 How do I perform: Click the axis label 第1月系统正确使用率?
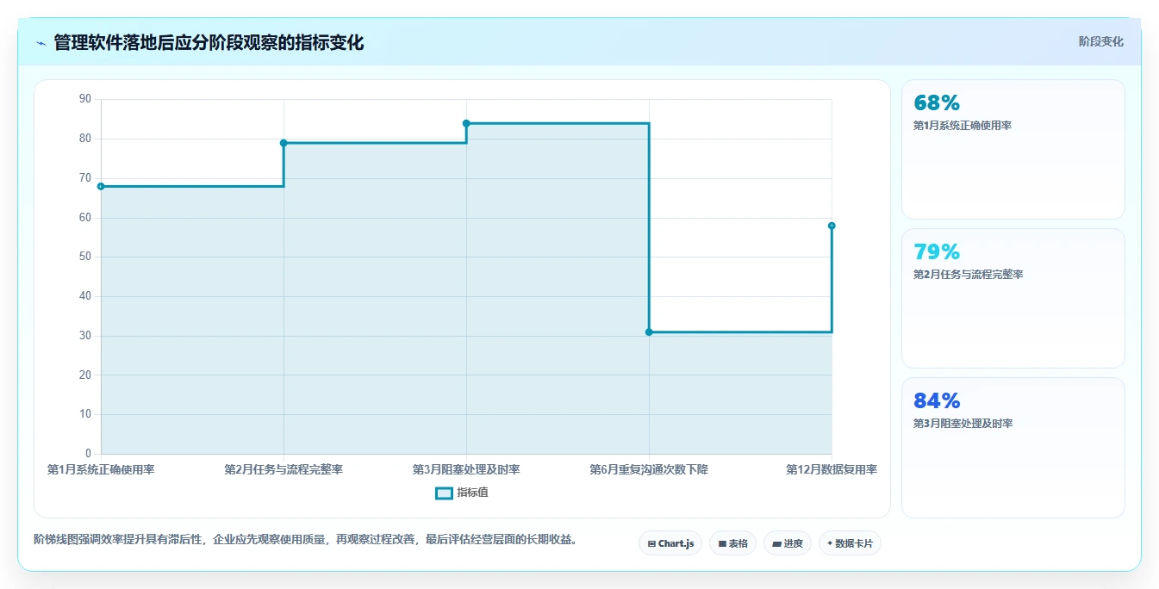pos(101,469)
